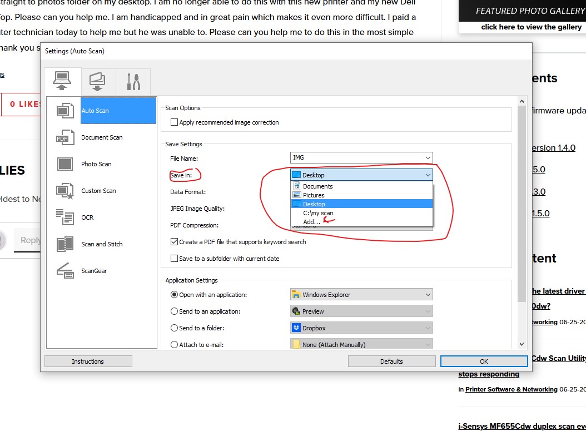Select the Scan and Stitch mode
The height and width of the screenshot is (431, 586).
click(x=102, y=244)
